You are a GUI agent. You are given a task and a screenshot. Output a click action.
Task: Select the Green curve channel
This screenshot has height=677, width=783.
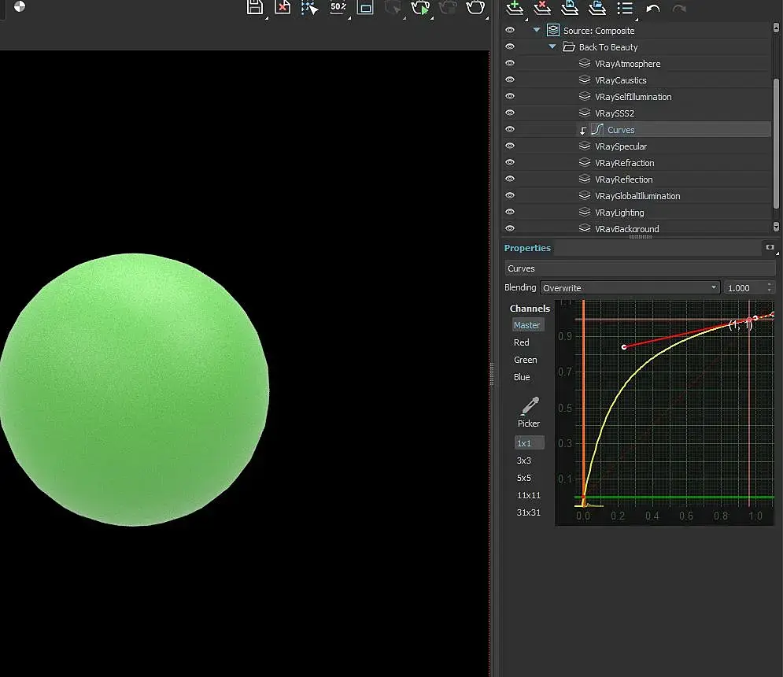(525, 361)
